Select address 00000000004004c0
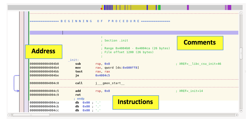This screenshot has width=251, height=124. tap(44, 83)
